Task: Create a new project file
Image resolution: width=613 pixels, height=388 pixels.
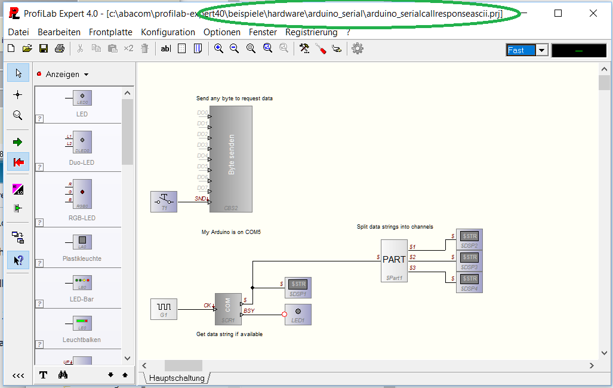Action: click(x=11, y=48)
